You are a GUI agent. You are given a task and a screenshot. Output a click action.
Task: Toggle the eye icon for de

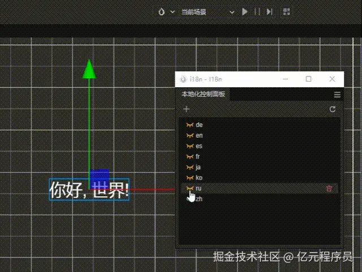(189, 125)
